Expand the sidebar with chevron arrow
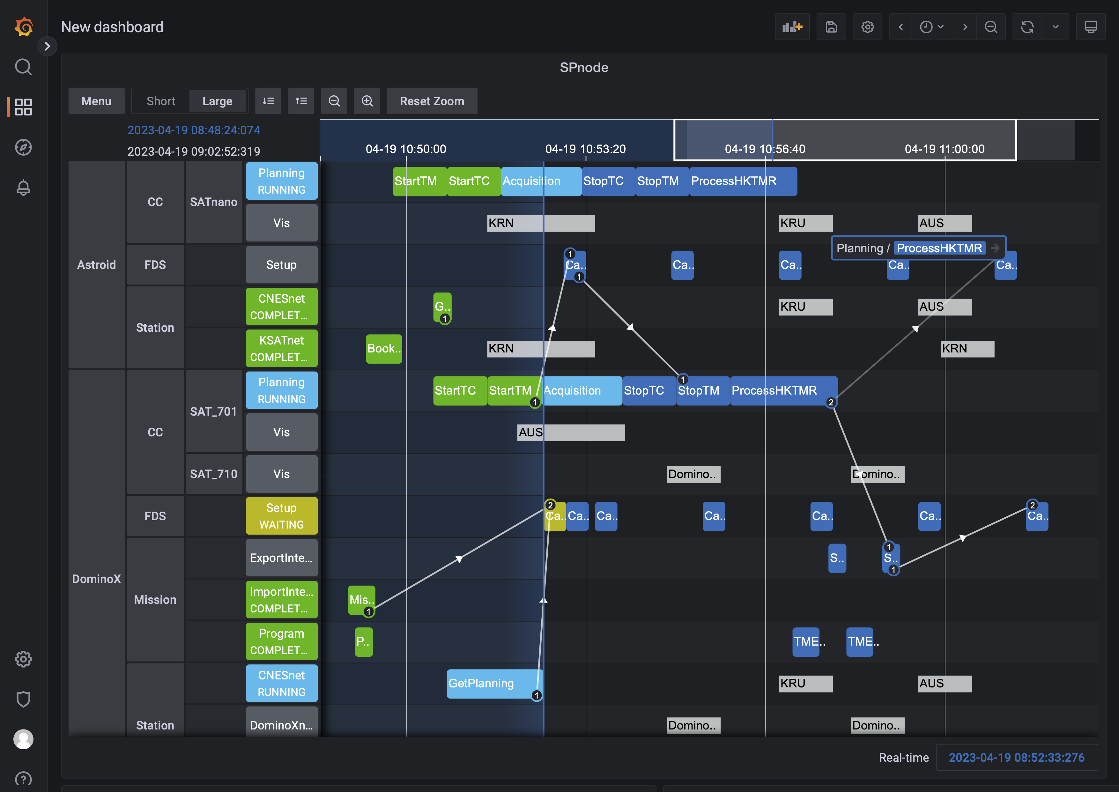This screenshot has height=792, width=1119. click(47, 46)
